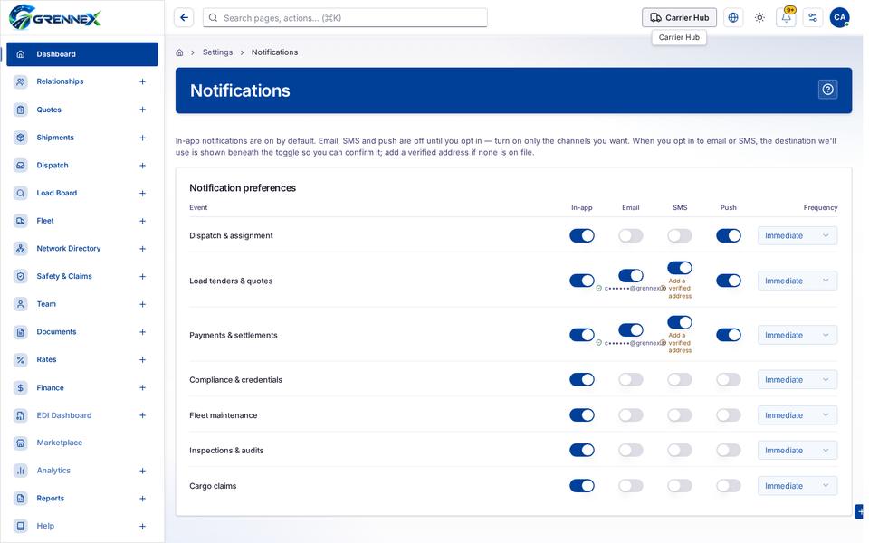This screenshot has height=543, width=869.
Task: Disable In-app for Compliance & credentials
Action: click(582, 379)
